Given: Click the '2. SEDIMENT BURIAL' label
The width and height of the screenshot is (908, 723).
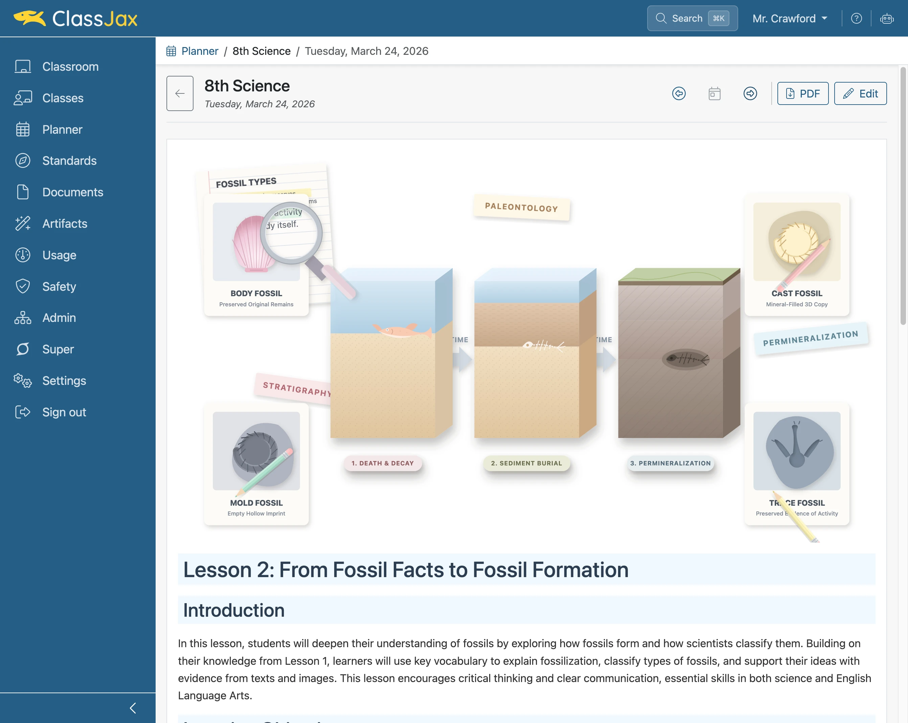Looking at the screenshot, I should pos(526,463).
